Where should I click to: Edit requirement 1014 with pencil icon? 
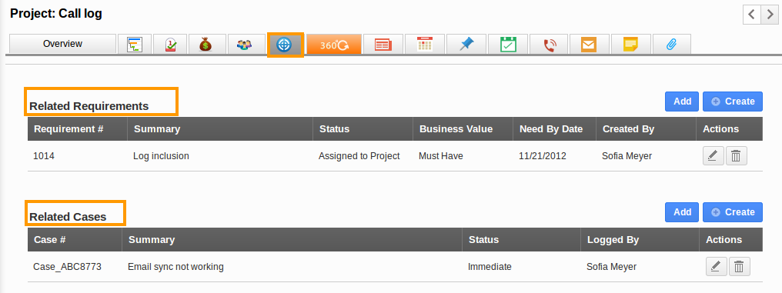[x=713, y=156]
